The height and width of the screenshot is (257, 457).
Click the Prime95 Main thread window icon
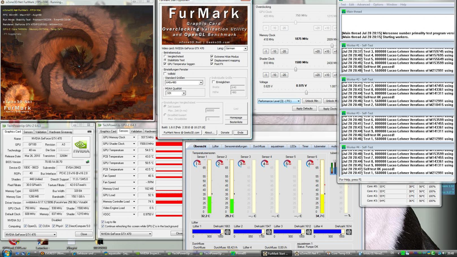(344, 12)
